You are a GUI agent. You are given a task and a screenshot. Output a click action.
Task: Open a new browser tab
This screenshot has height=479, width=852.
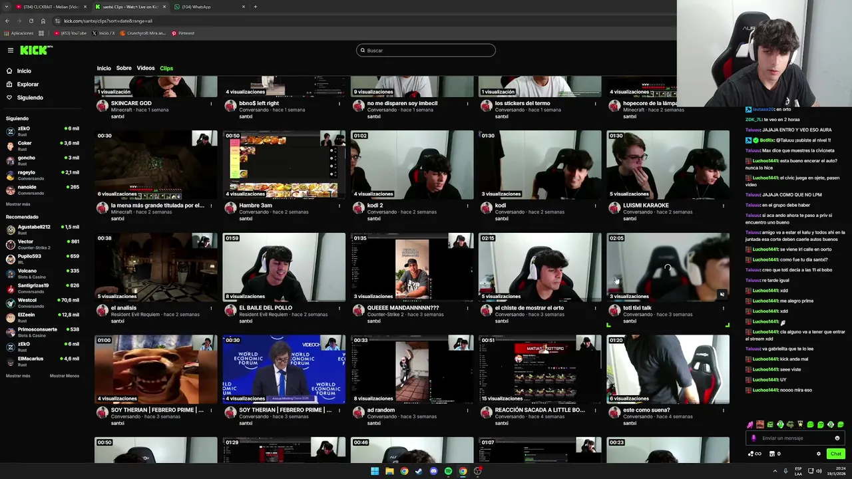tap(255, 7)
